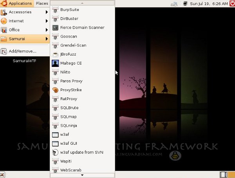The height and width of the screenshot is (178, 235).
Task: Click the date and time clock
Action: click(x=209, y=4)
